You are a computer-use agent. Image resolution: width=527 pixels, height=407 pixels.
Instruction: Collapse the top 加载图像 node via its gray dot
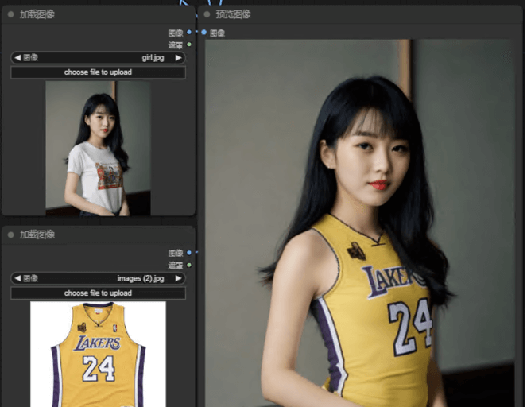(x=11, y=14)
